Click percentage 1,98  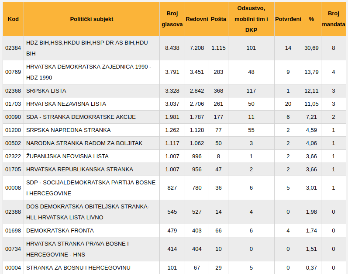tap(311, 212)
